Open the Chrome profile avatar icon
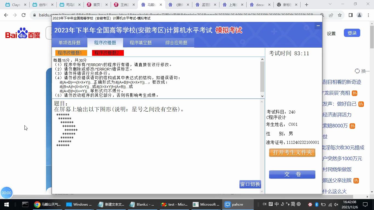The height and width of the screenshot is (210, 374). tap(359, 15)
